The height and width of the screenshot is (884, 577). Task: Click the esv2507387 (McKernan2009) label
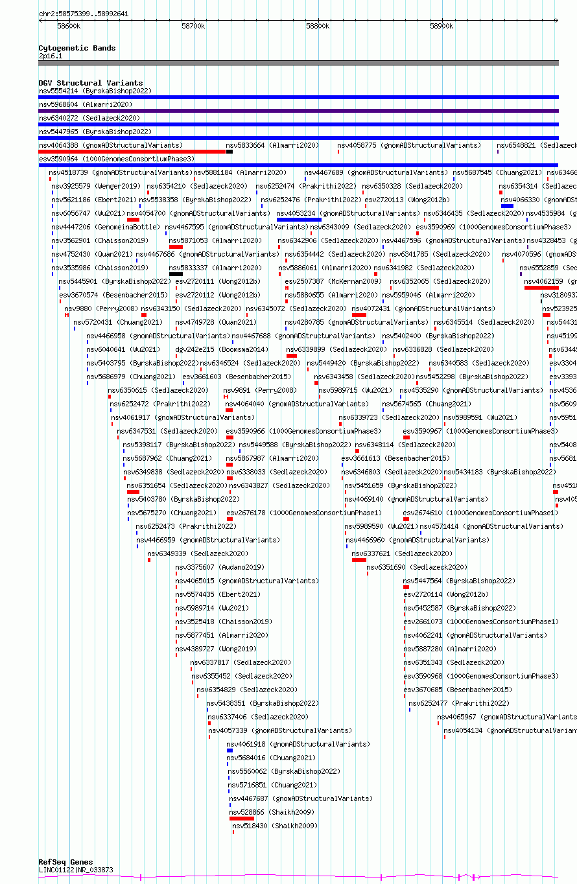[x=333, y=281]
